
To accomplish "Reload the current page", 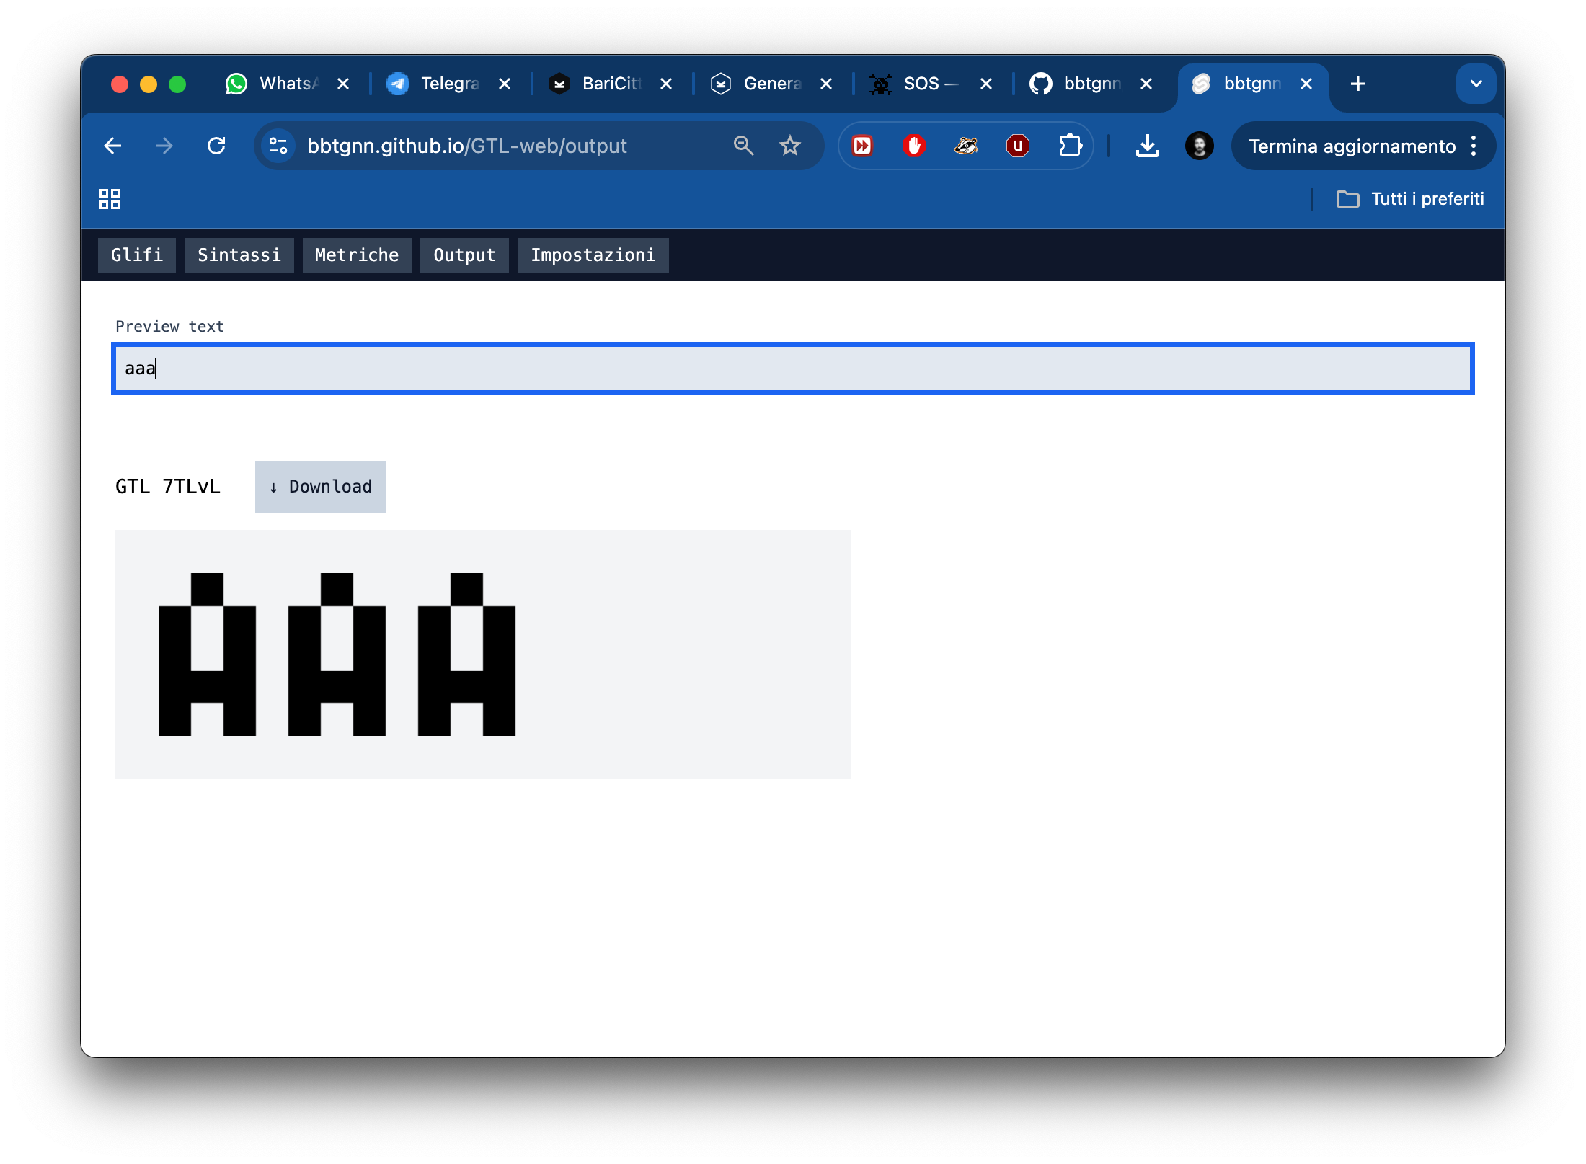I will 216,146.
